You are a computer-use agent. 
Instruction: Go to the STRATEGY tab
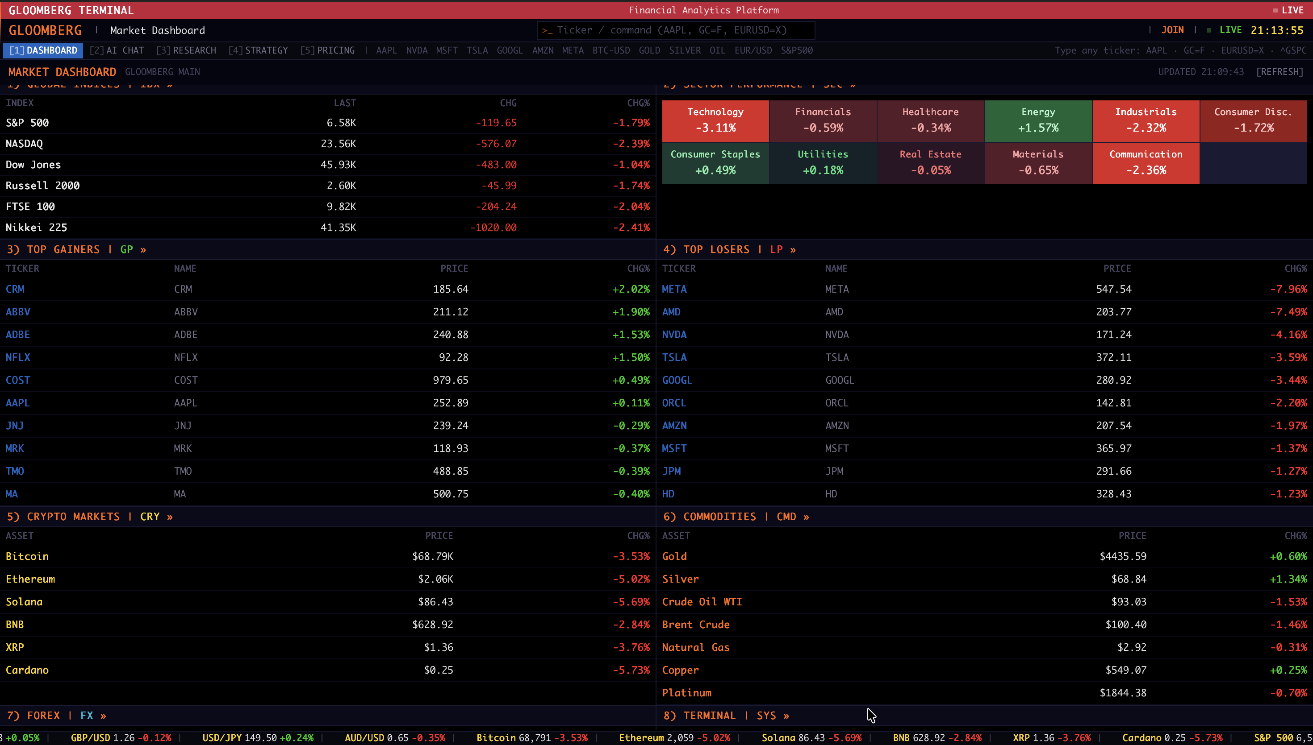coord(258,51)
